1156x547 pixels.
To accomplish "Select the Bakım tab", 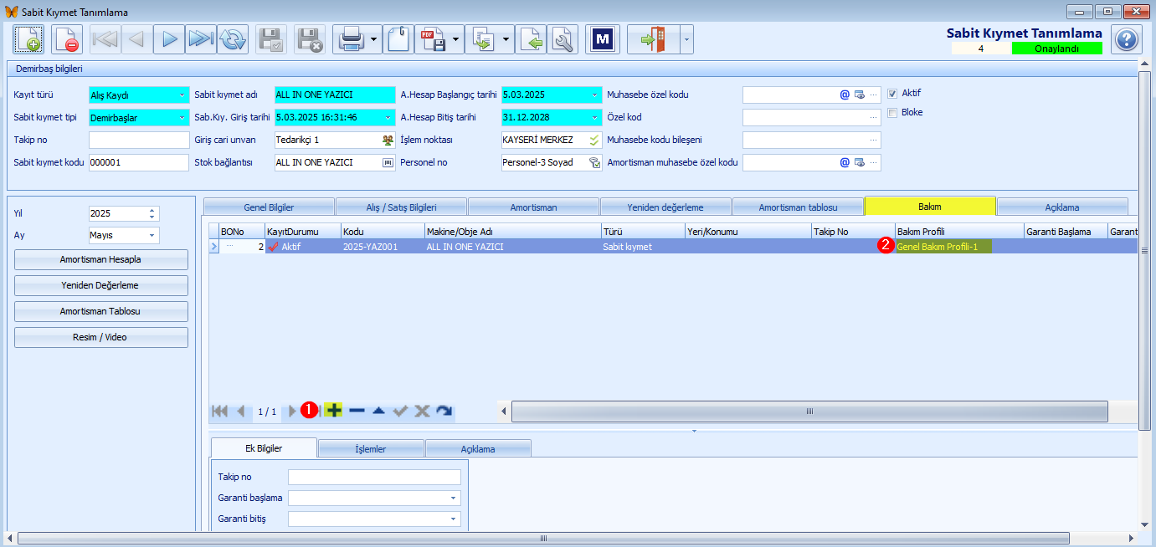I will click(930, 206).
